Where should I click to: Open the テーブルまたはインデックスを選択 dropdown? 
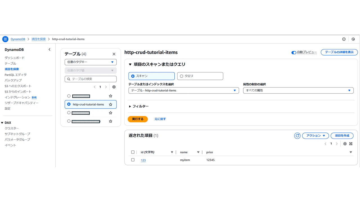tap(184, 91)
